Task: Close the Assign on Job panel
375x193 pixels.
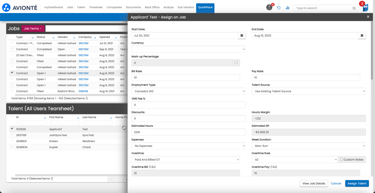Action: tap(368, 17)
